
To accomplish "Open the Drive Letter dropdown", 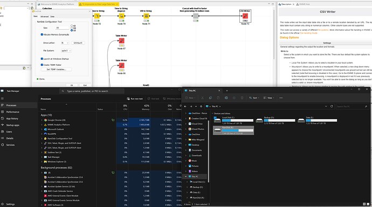I will (65, 43).
